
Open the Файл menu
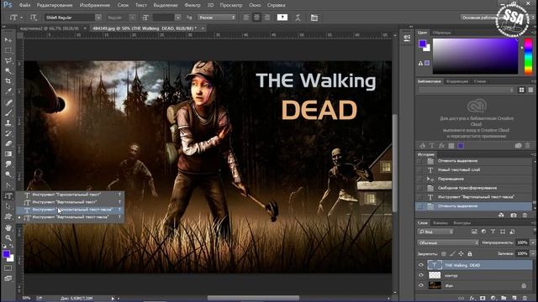(x=24, y=5)
